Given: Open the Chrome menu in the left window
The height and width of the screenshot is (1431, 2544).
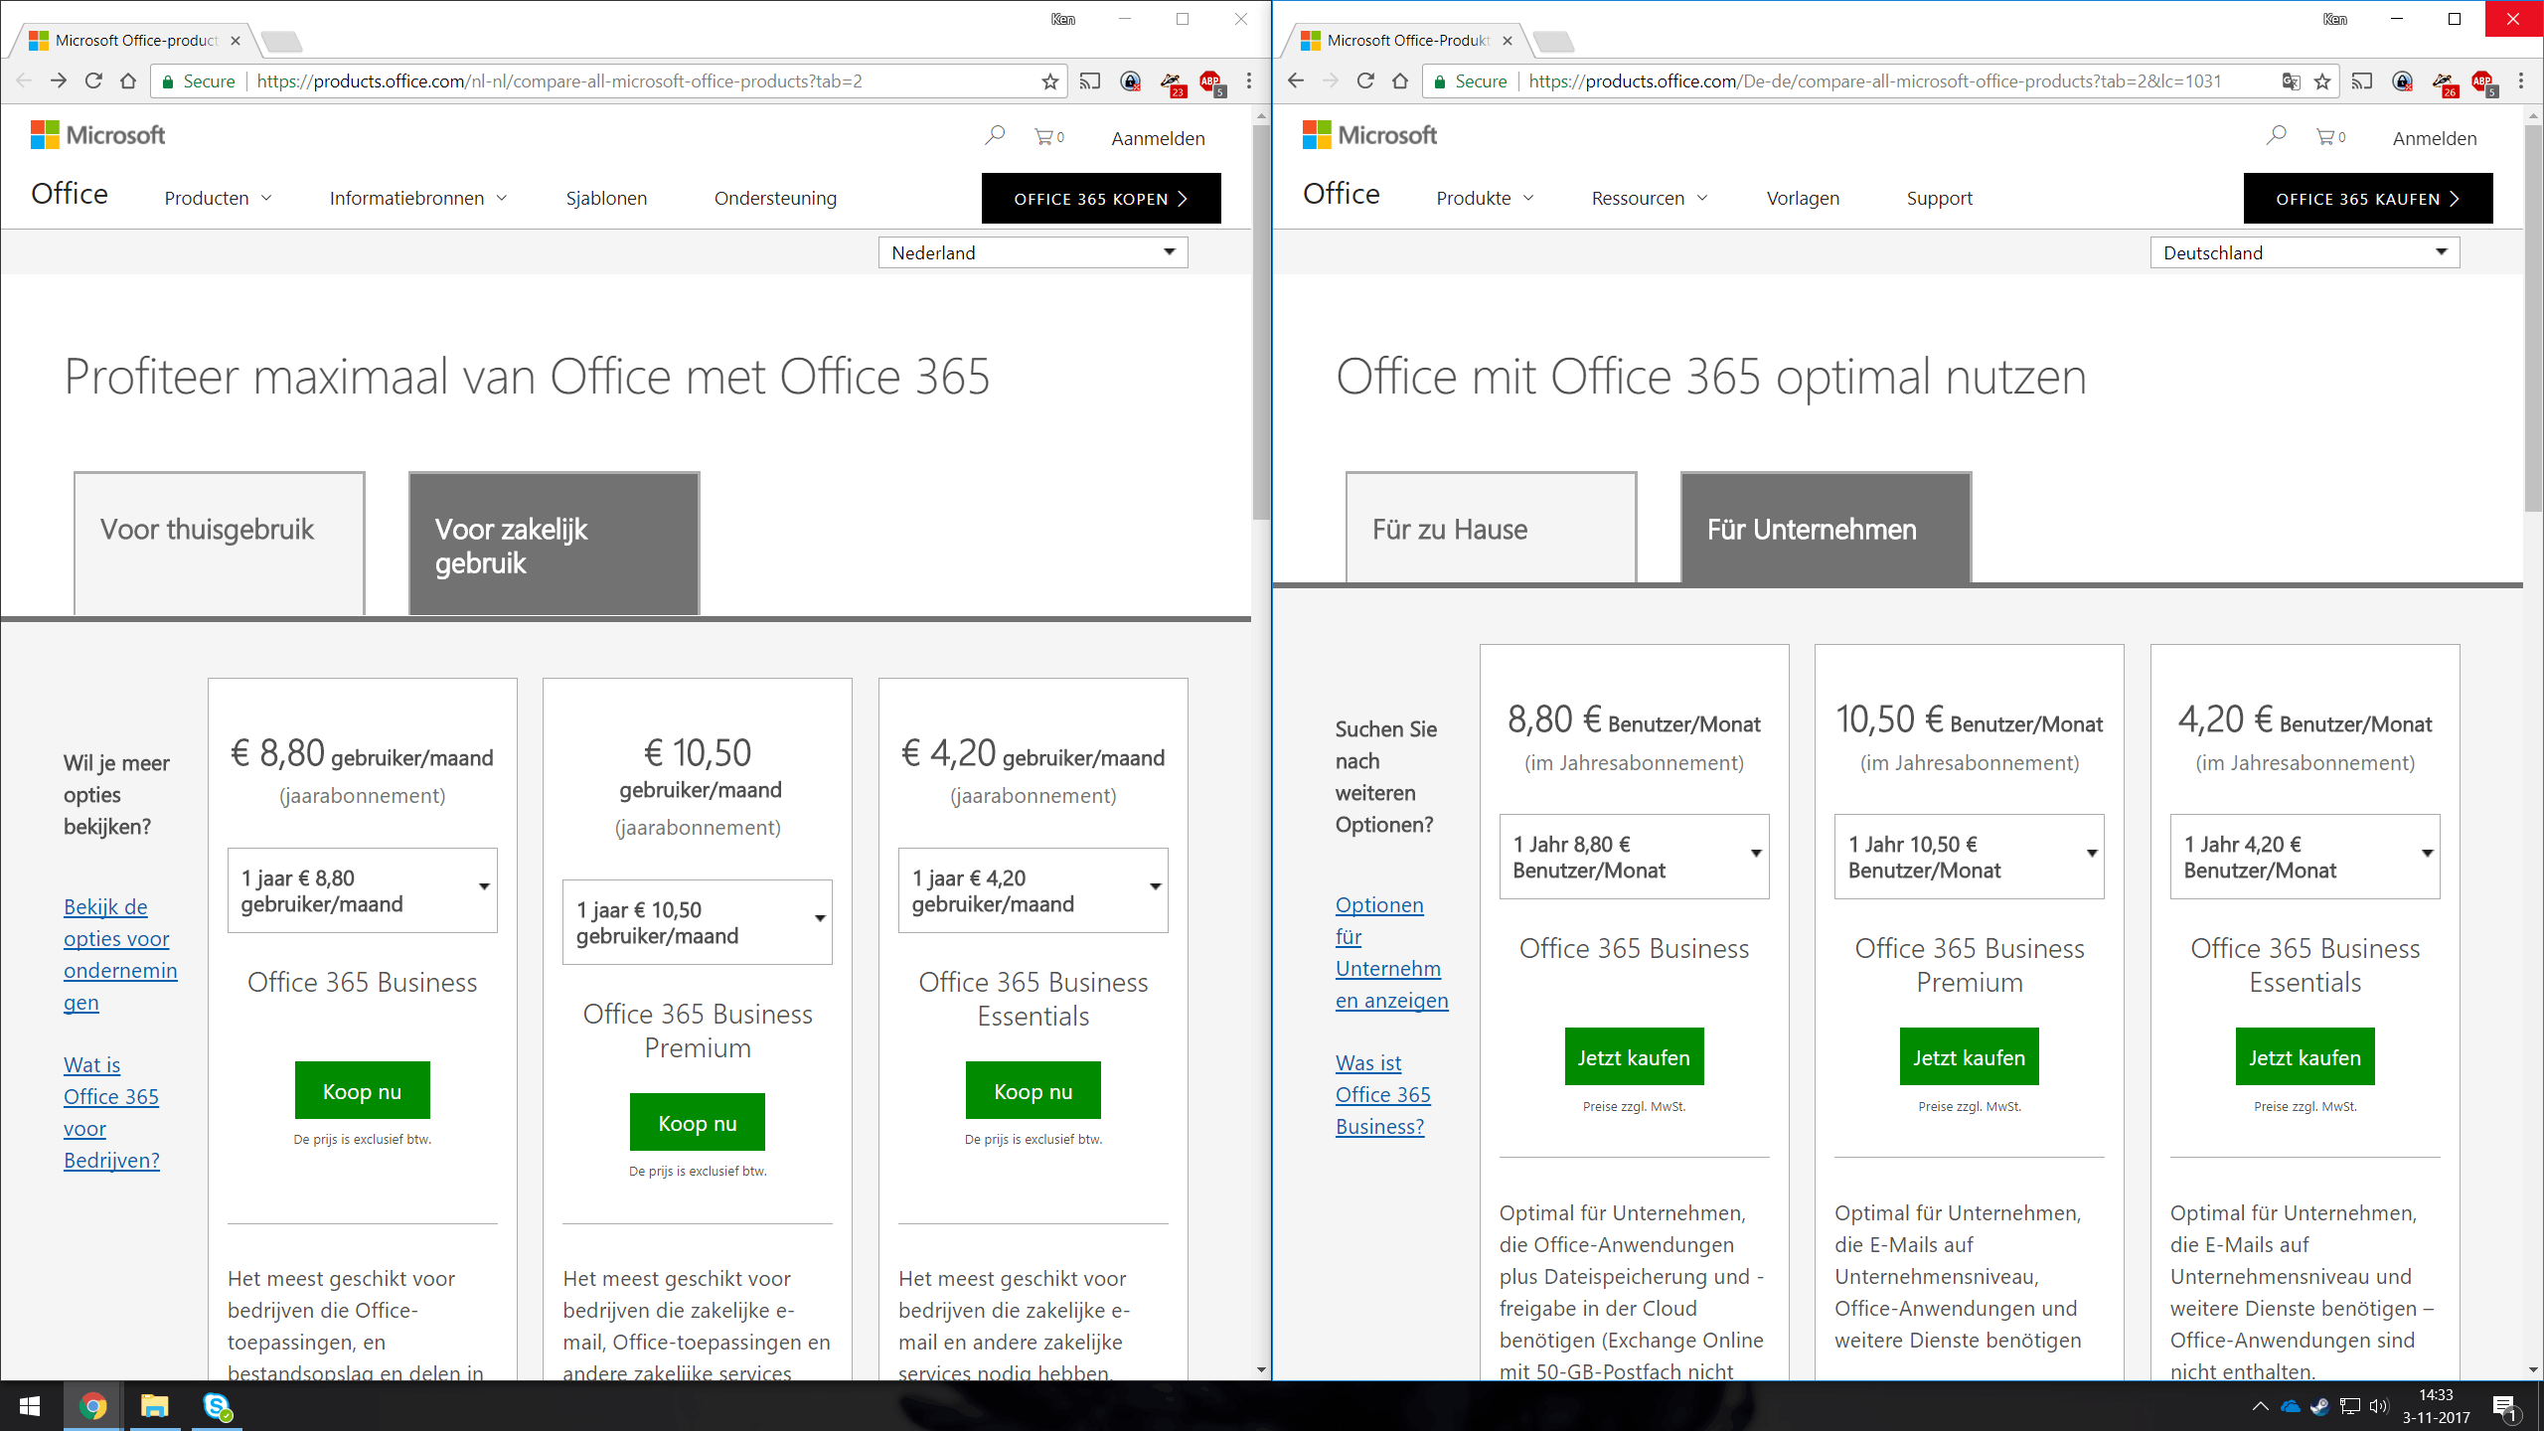Looking at the screenshot, I should pos(1249,81).
